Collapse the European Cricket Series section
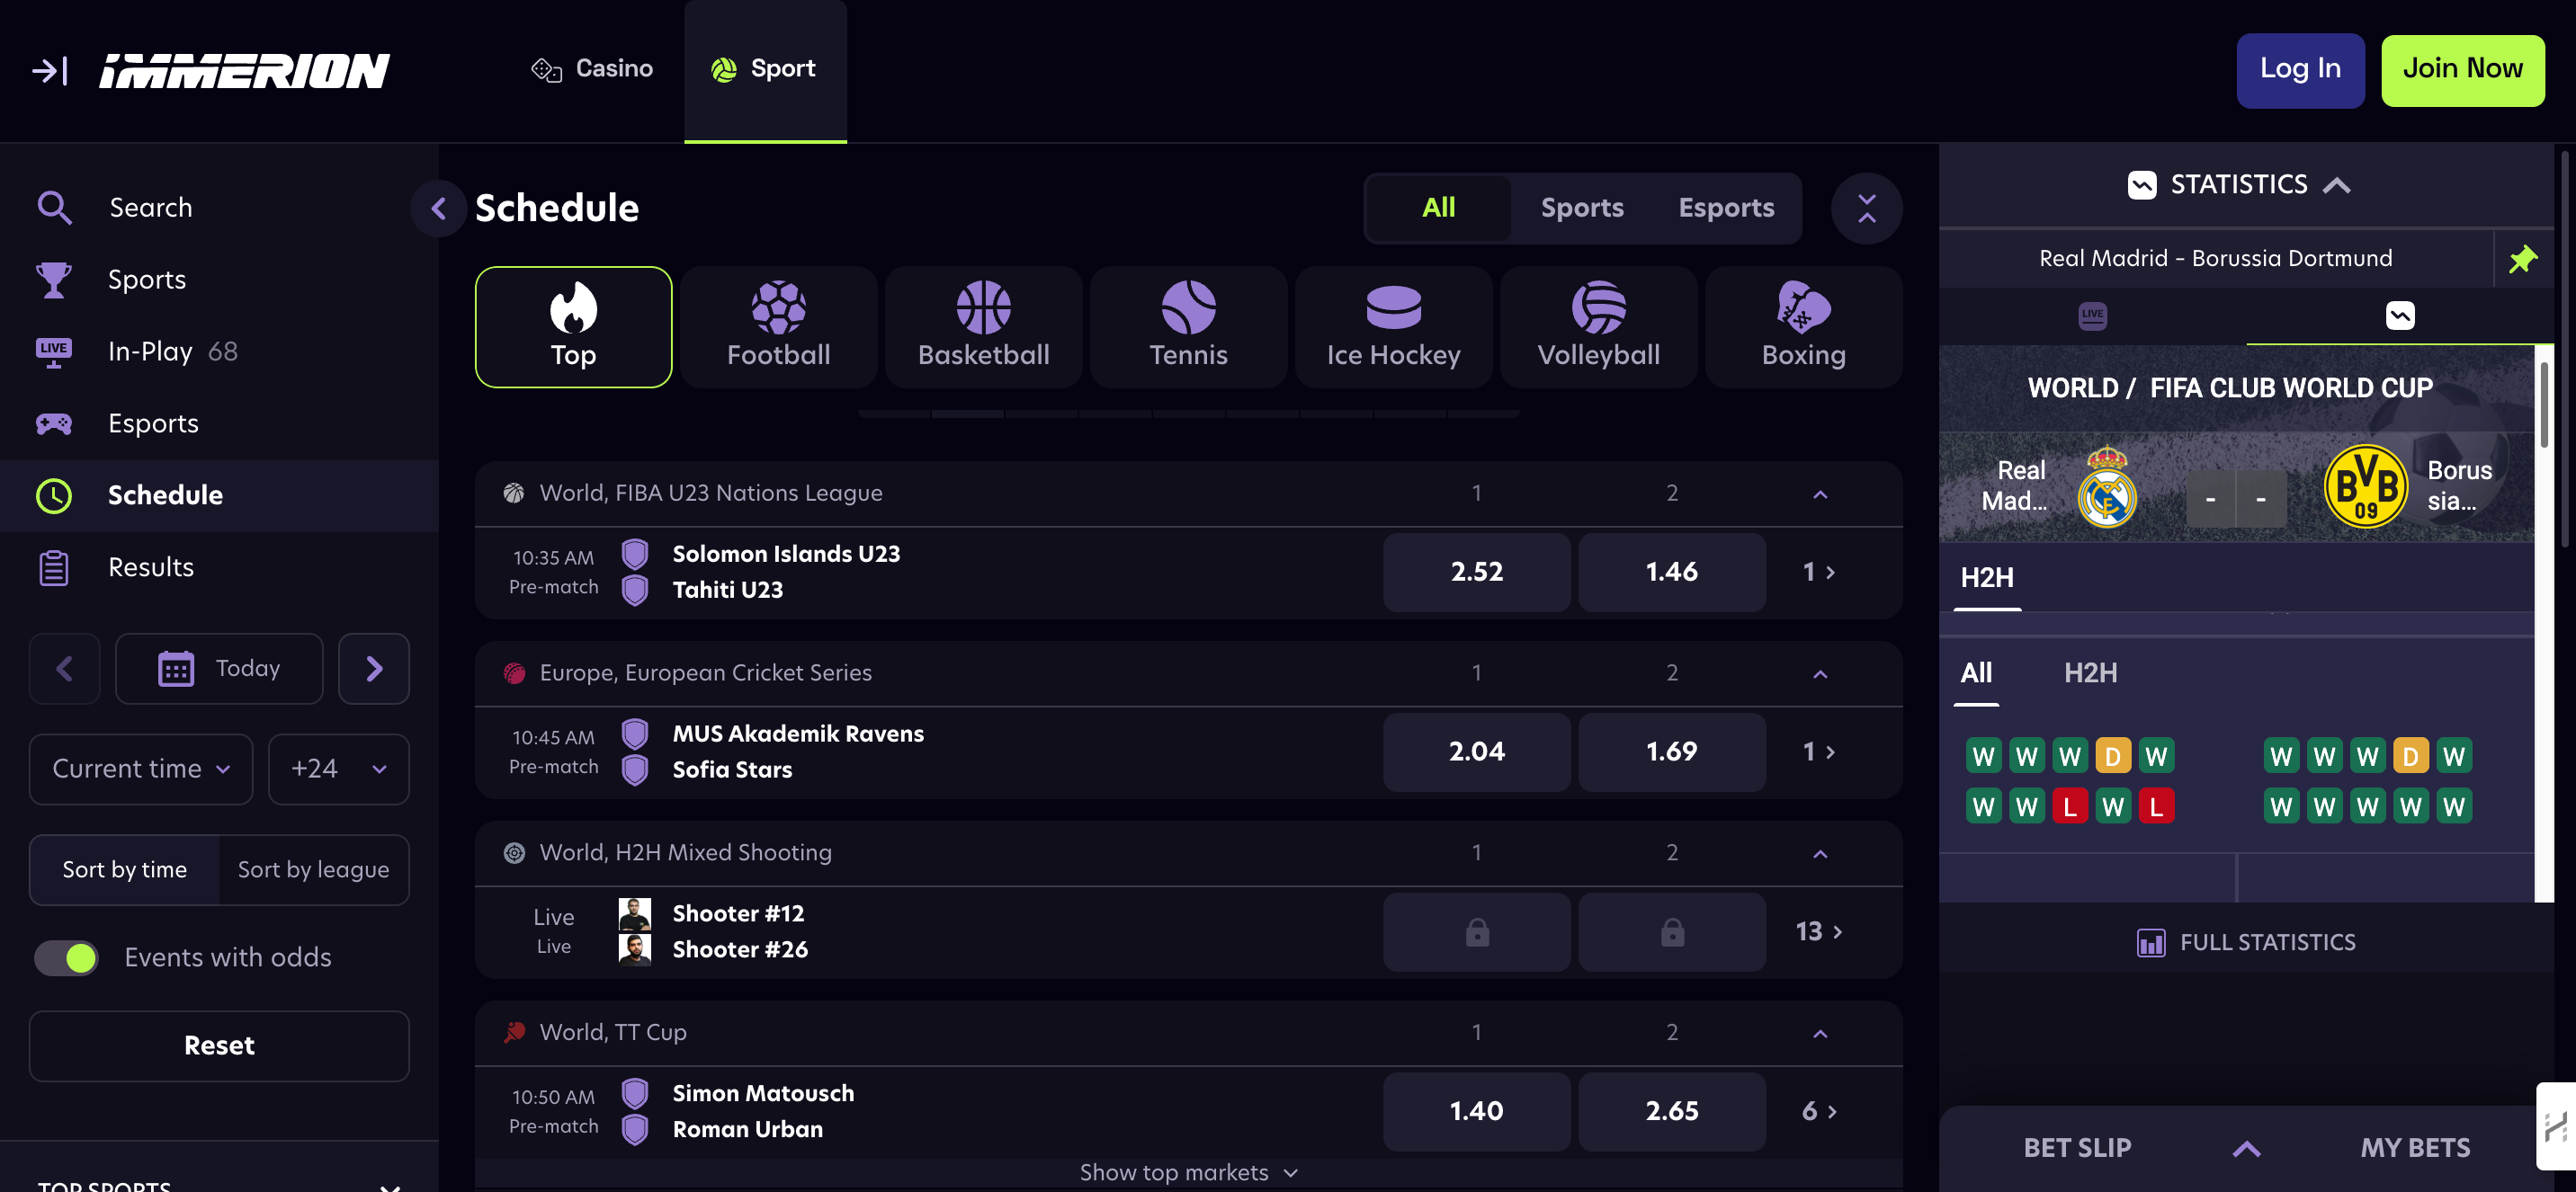Screen dimensions: 2576x1192 coord(1820,673)
